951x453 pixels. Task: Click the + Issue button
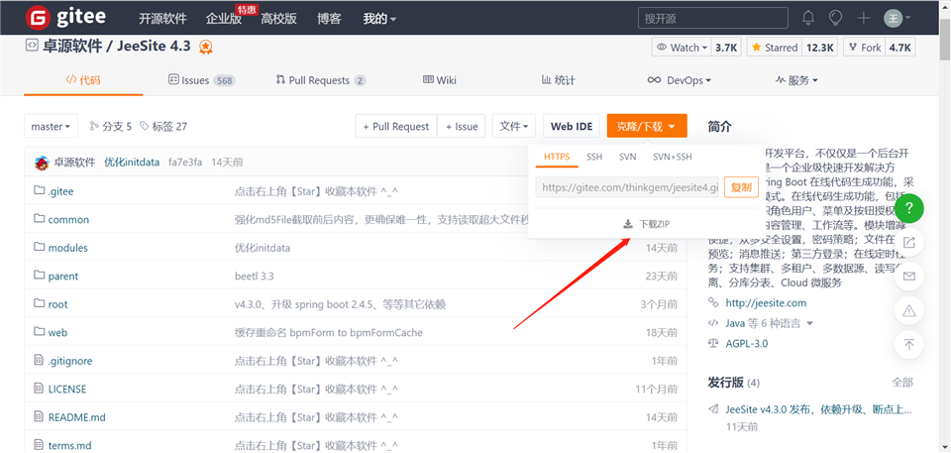462,126
